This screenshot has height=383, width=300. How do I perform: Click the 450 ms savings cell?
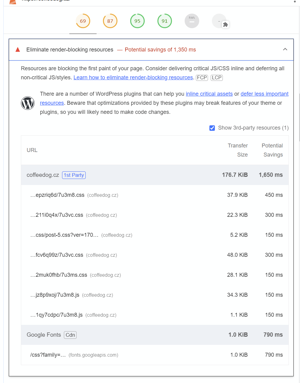point(274,195)
